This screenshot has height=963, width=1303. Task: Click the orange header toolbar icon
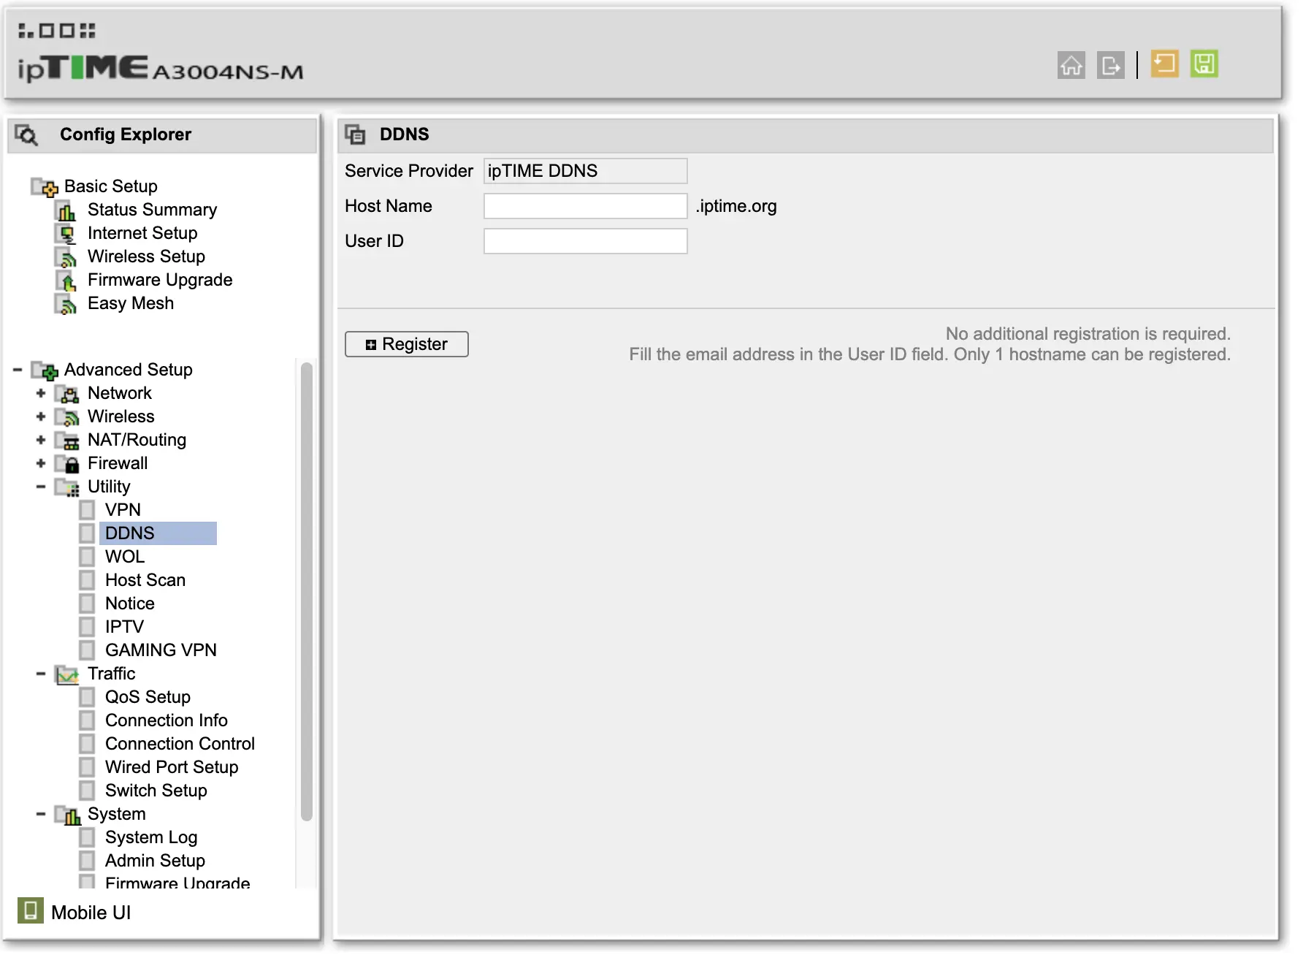coord(1164,64)
